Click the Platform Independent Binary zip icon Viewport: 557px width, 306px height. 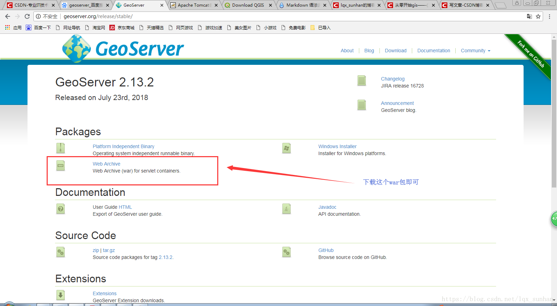[x=61, y=148]
